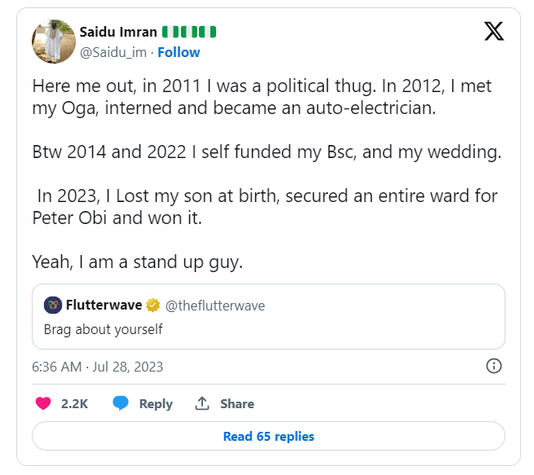Screen dimensions: 534x475
Task: Click the 2.2K likes count
Action: coord(74,403)
